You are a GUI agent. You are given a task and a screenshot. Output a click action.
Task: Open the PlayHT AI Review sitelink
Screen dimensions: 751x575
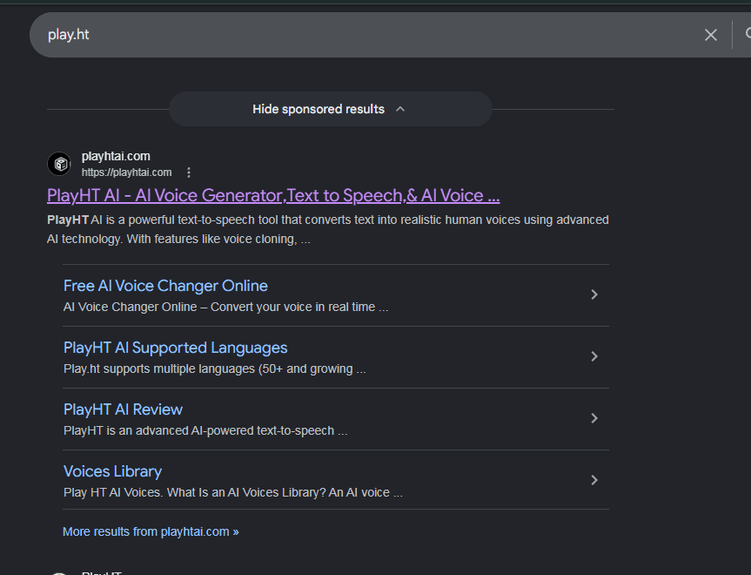click(x=123, y=409)
